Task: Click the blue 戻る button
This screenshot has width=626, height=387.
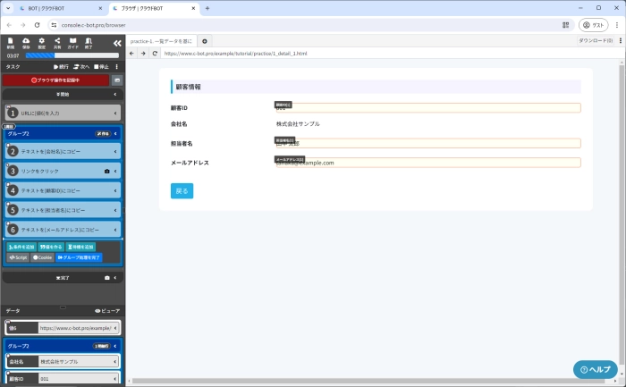Action: click(x=182, y=190)
